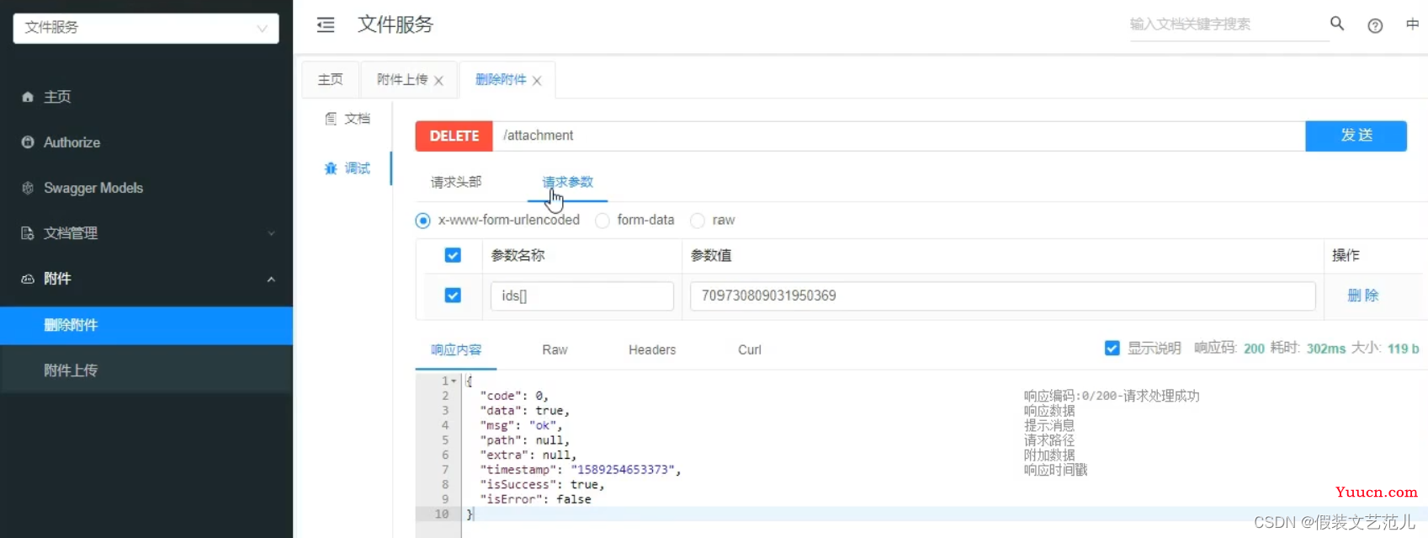
Task: Open the 文件服务 service dropdown
Action: click(x=146, y=28)
